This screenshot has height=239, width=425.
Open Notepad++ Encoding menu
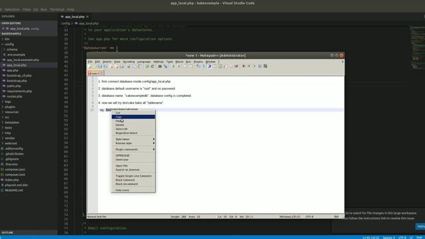[129, 62]
